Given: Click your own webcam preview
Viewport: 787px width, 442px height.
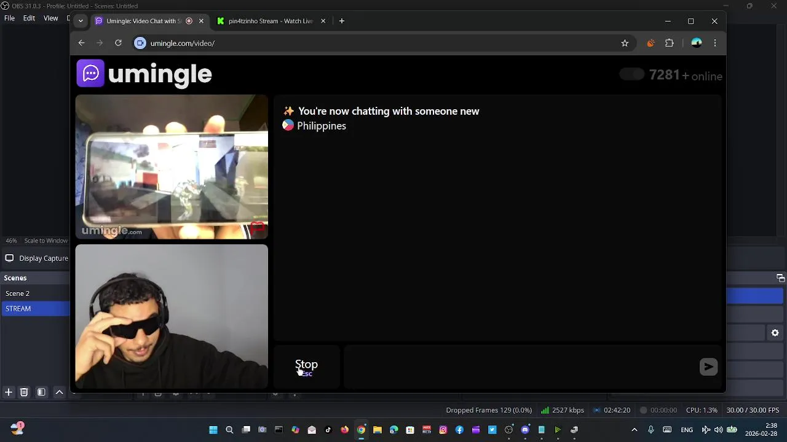Looking at the screenshot, I should click(172, 317).
